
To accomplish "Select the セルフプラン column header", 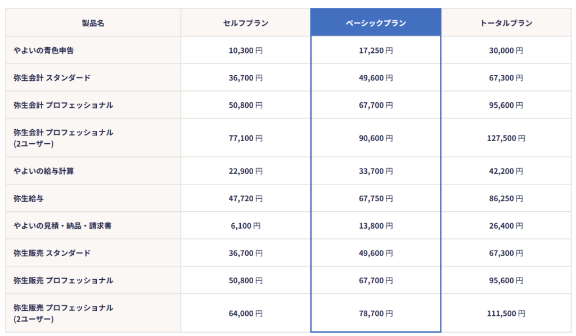I will (245, 23).
